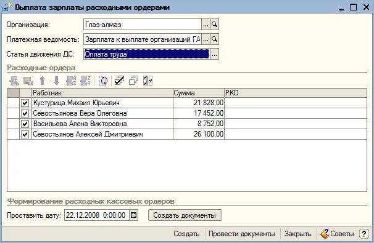Click the Создать документы button

click(x=185, y=215)
